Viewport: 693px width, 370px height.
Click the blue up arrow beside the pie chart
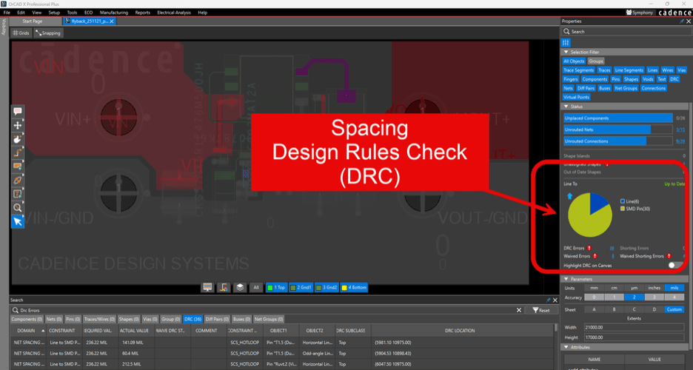569,196
